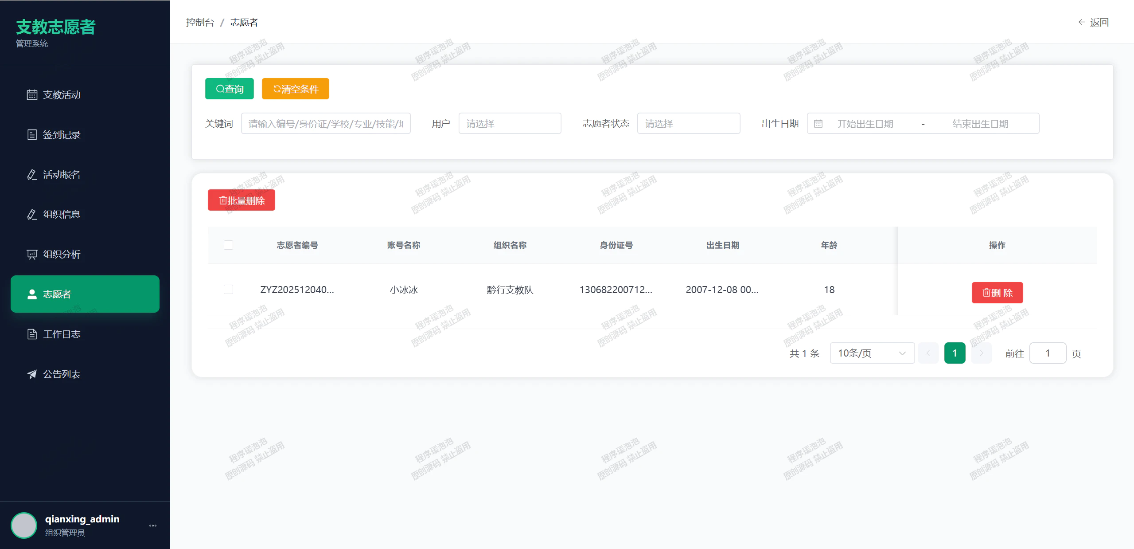The width and height of the screenshot is (1134, 549).
Task: Open the three-dot menu next to qianxing_admin
Action: pos(153,525)
